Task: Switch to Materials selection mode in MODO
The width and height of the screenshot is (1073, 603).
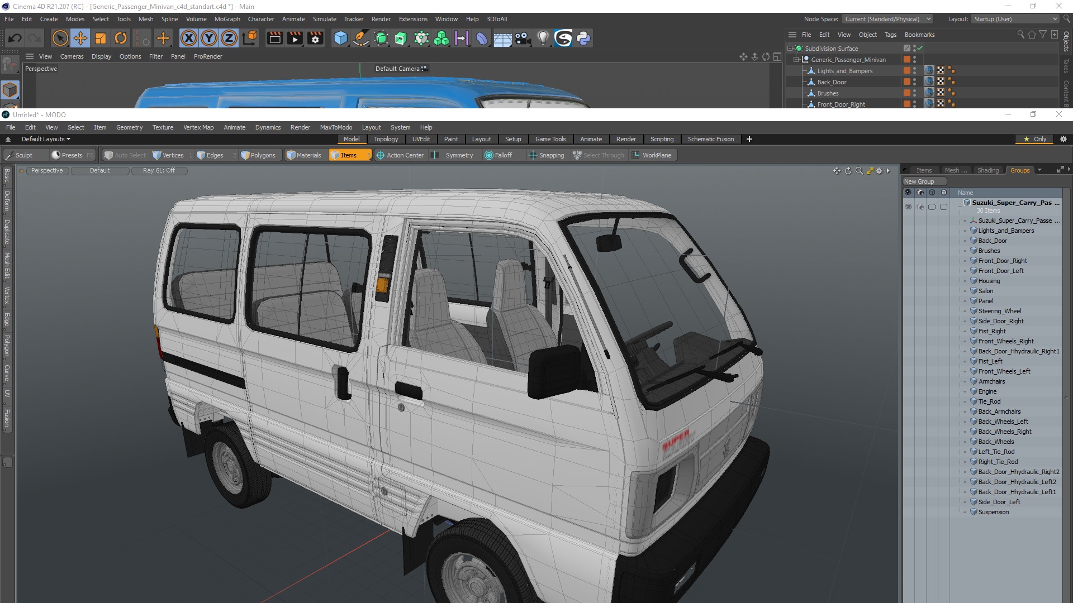Action: (305, 155)
